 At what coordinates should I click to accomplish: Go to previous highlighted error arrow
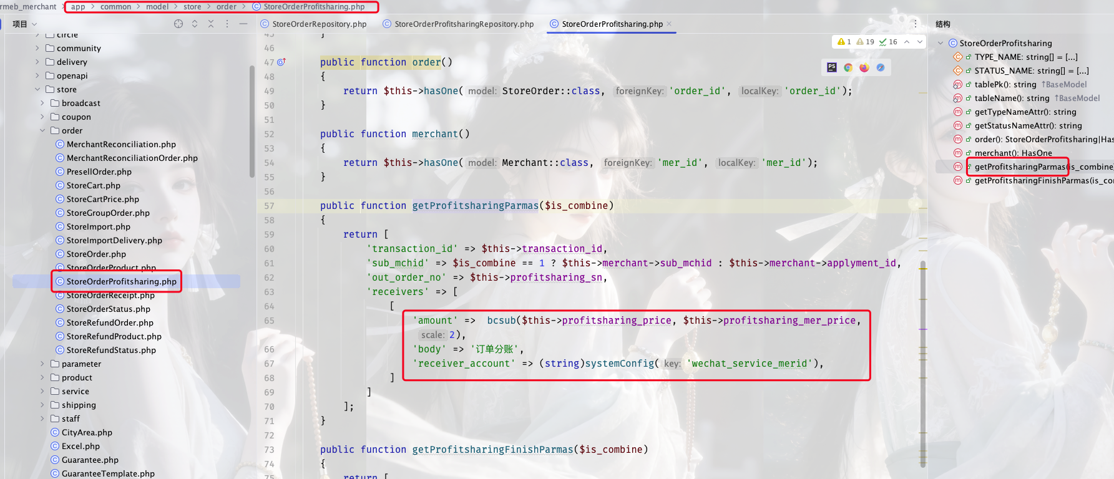click(907, 42)
